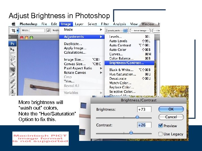Select the Slice tool
This screenshot has width=202, height=151.
[13, 75]
